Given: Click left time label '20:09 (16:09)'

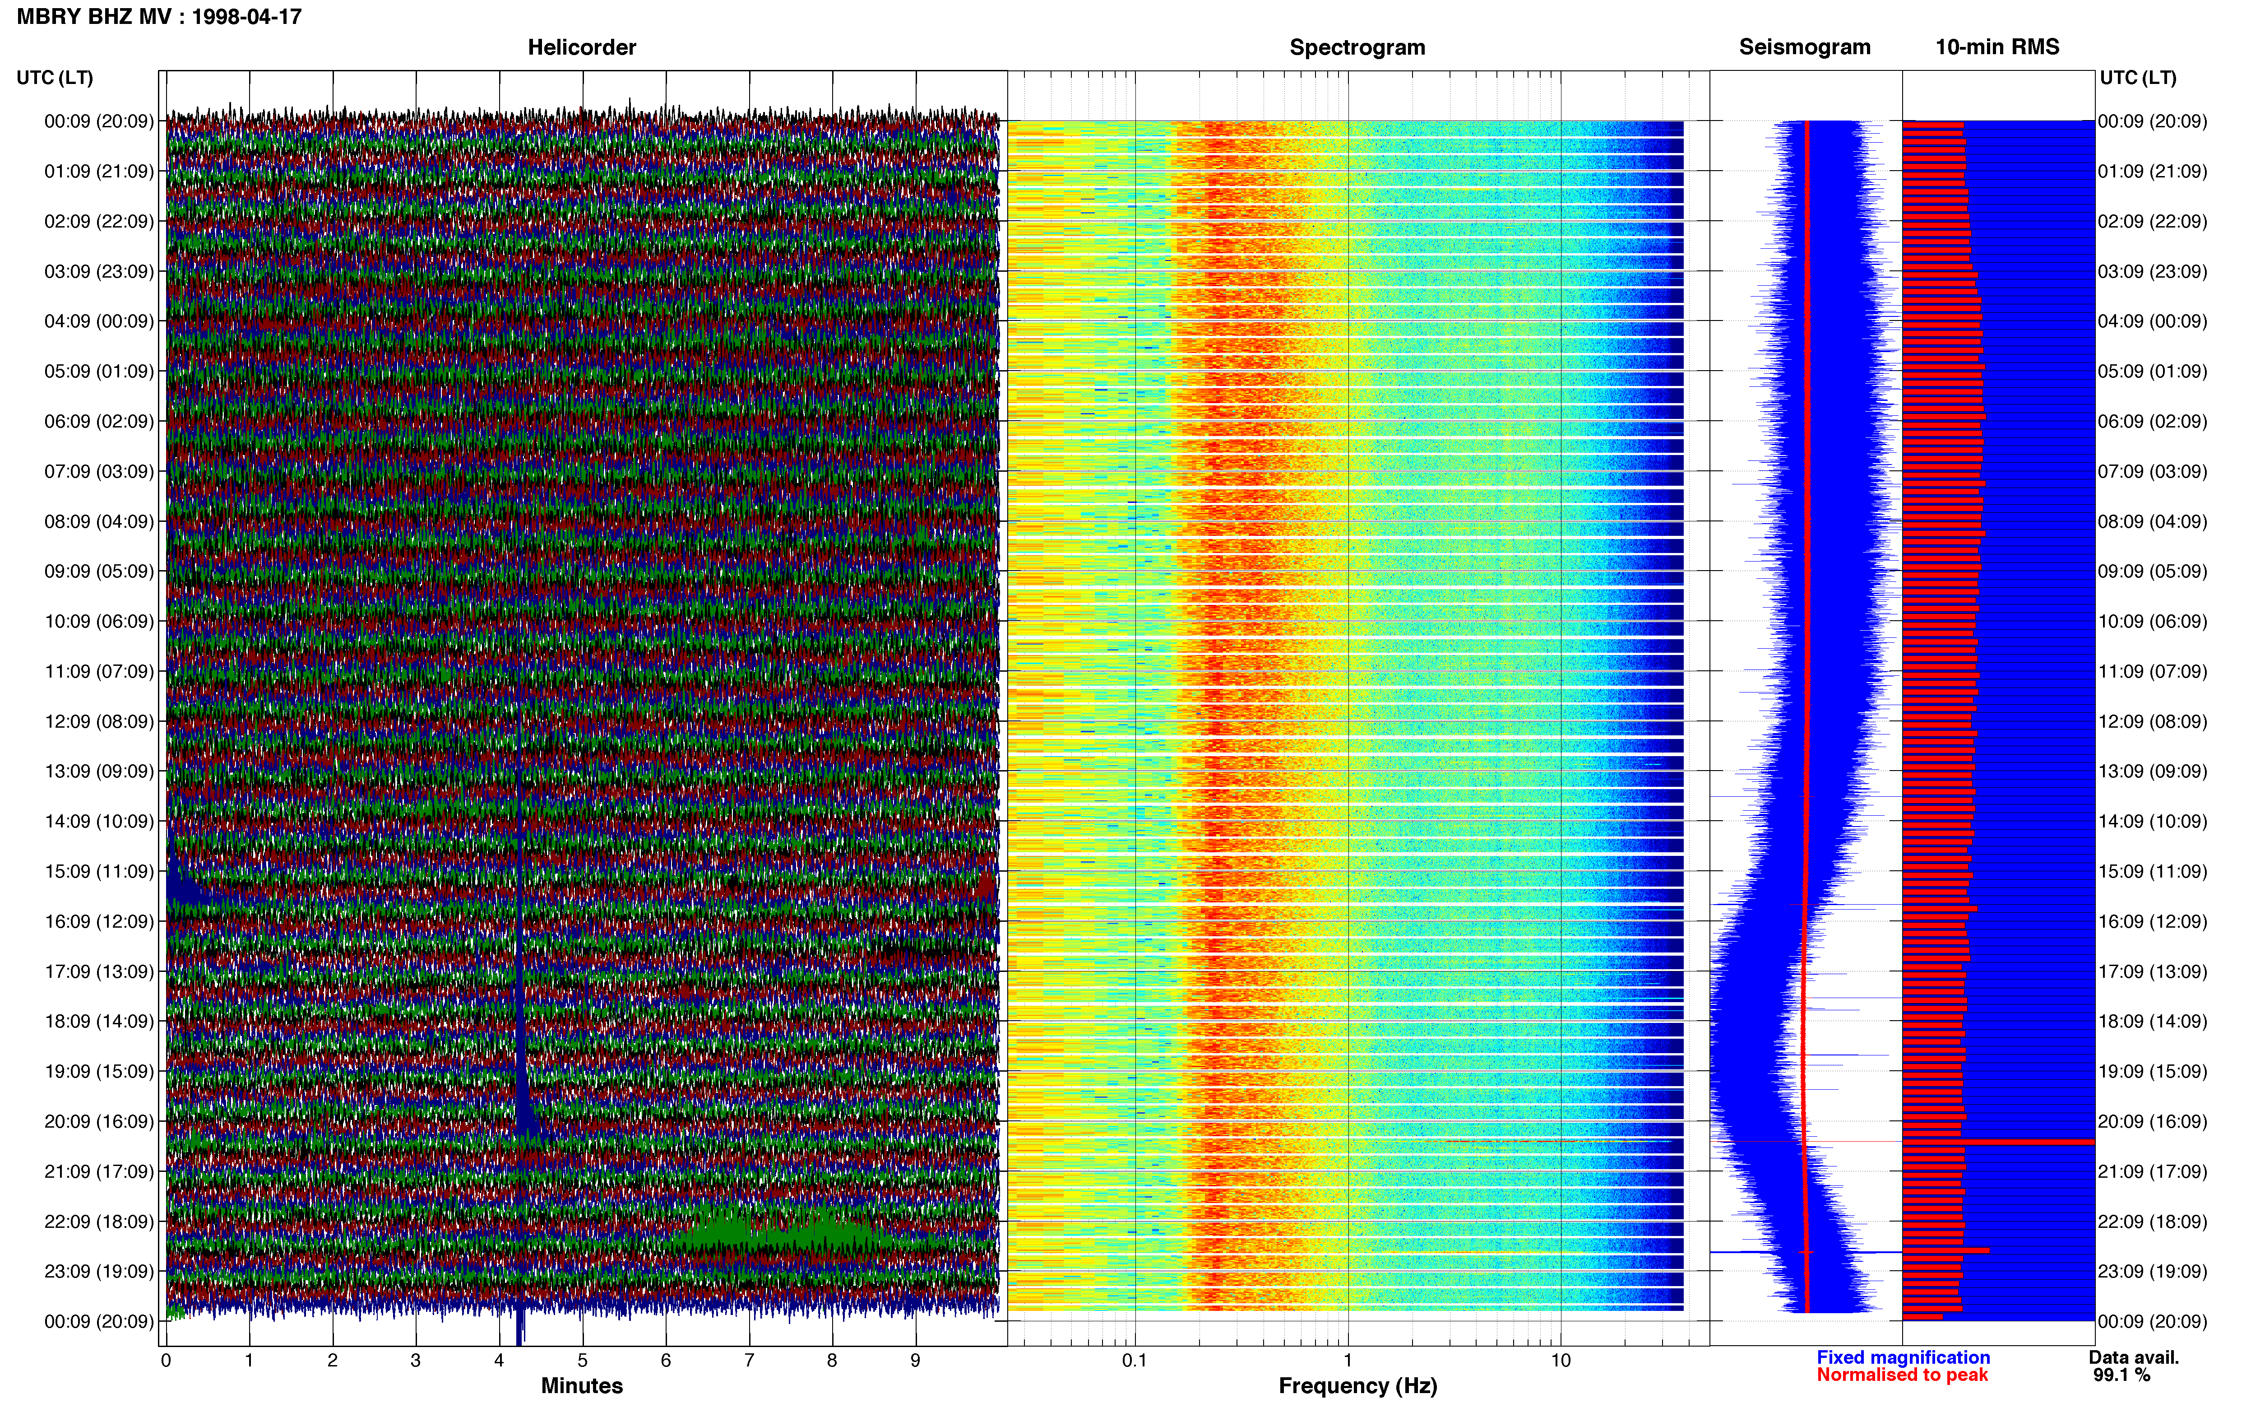Looking at the screenshot, I should (99, 1122).
